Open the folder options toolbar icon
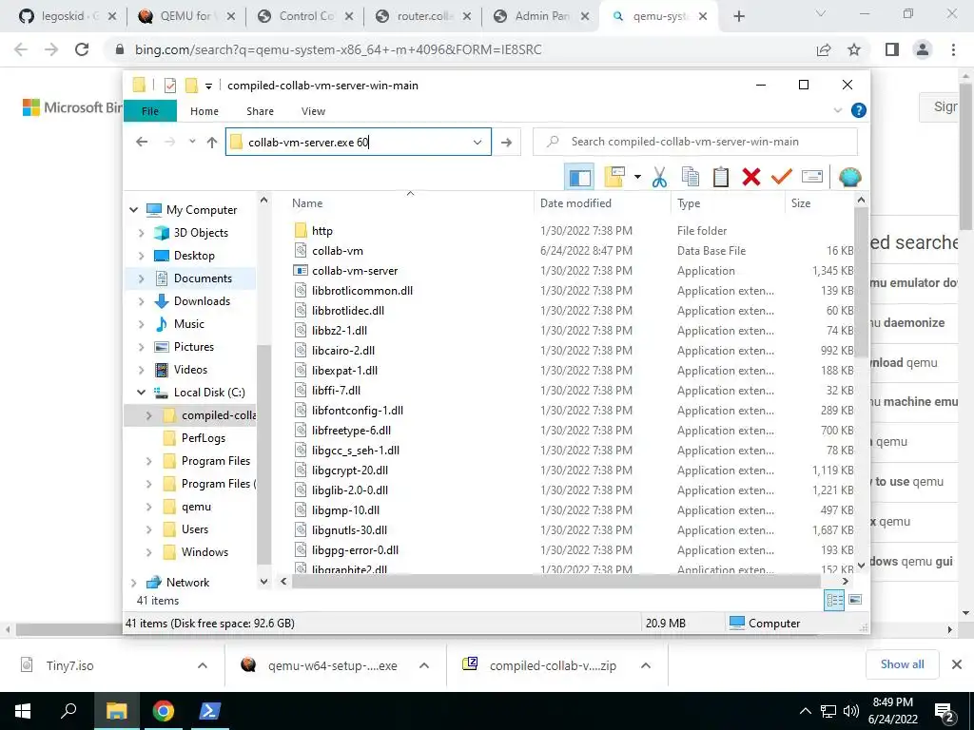 (614, 177)
